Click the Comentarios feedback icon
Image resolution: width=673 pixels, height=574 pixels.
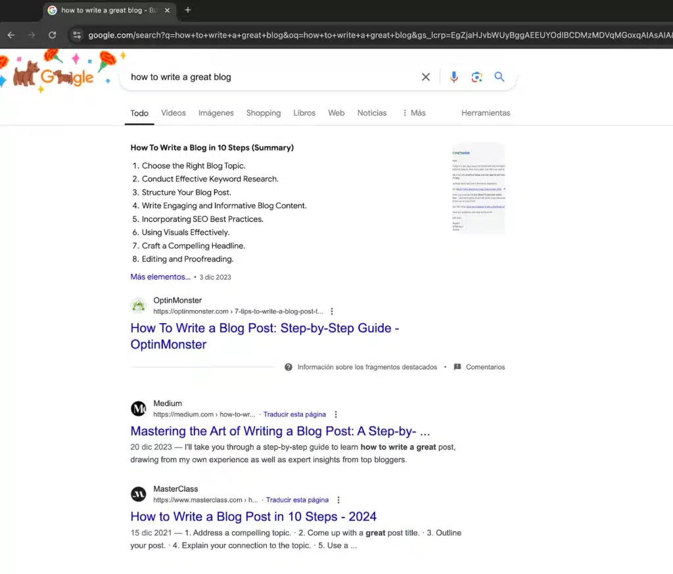(457, 367)
